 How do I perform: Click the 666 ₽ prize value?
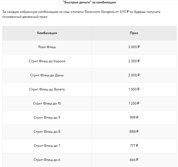pyautogui.click(x=134, y=160)
